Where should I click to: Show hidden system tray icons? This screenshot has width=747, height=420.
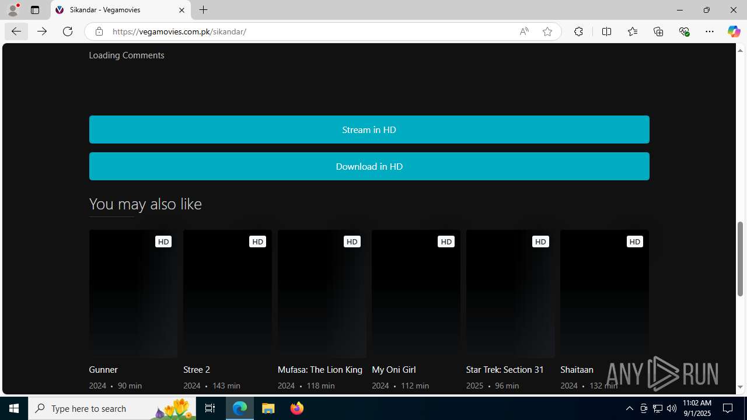629,408
